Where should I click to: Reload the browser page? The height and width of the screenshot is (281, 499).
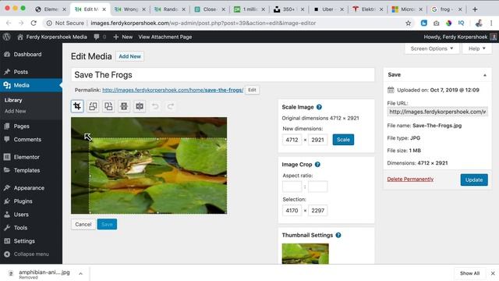(x=34, y=23)
